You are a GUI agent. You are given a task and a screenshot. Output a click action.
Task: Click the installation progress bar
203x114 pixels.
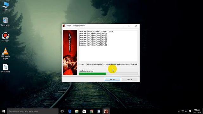(x=108, y=74)
